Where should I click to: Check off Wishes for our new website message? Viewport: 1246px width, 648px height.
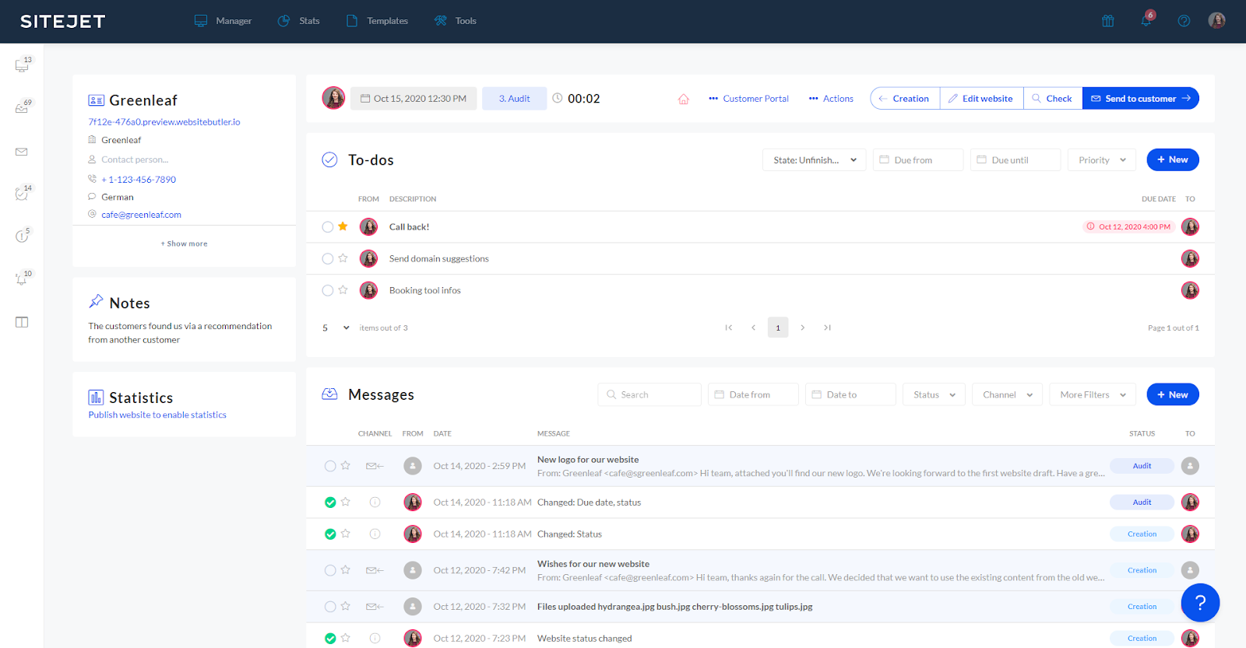[x=330, y=570]
